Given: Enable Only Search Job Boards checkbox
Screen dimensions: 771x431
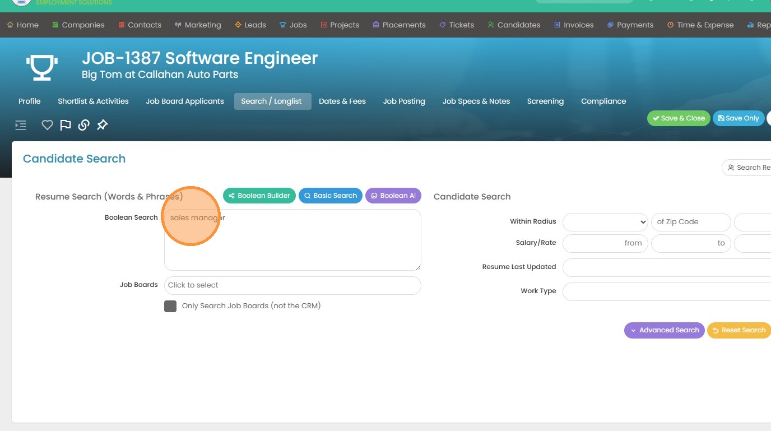Looking at the screenshot, I should click(170, 306).
